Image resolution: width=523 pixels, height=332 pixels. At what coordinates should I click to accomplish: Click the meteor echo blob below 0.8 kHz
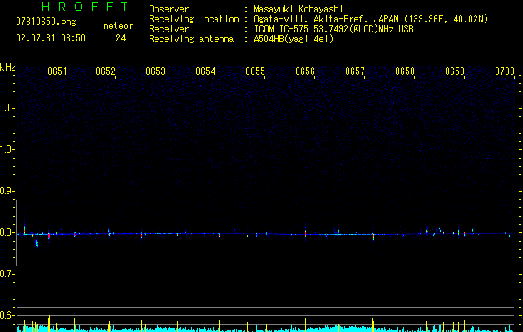click(x=37, y=244)
